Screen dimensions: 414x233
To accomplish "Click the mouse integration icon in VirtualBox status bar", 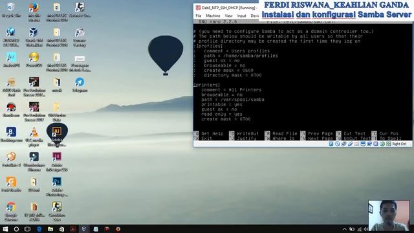I will 382,144.
